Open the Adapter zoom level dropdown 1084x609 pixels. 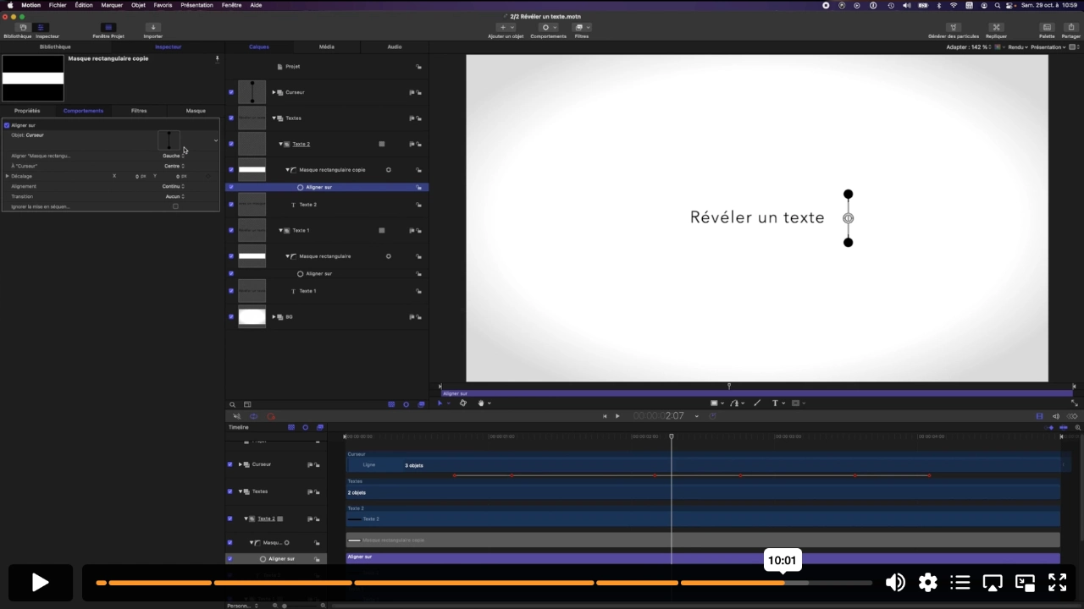pos(968,47)
